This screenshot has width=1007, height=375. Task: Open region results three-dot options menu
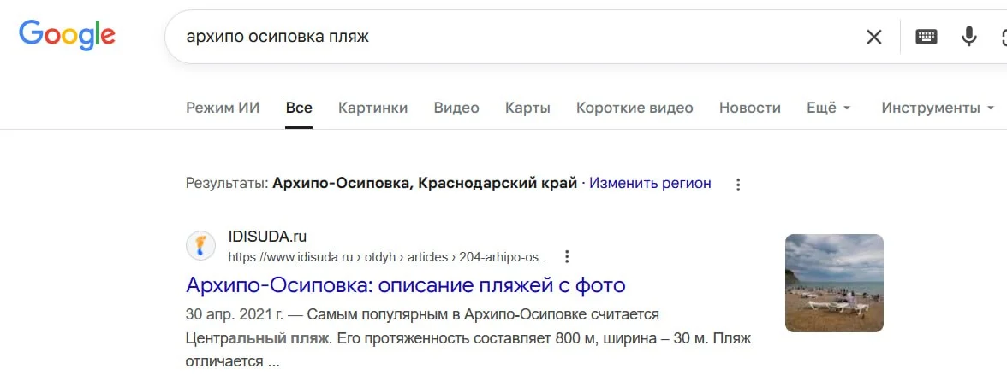pyautogui.click(x=738, y=185)
